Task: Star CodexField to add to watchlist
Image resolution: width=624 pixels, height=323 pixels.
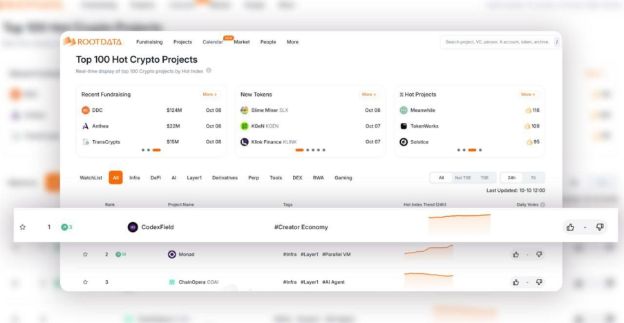Action: pyautogui.click(x=23, y=227)
